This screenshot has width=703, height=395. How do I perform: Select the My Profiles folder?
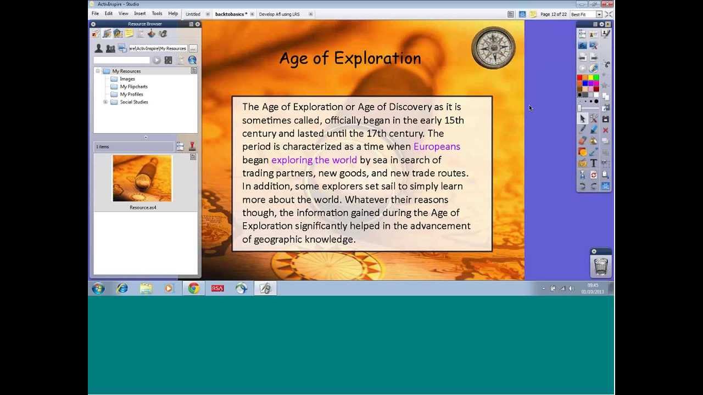pyautogui.click(x=131, y=94)
